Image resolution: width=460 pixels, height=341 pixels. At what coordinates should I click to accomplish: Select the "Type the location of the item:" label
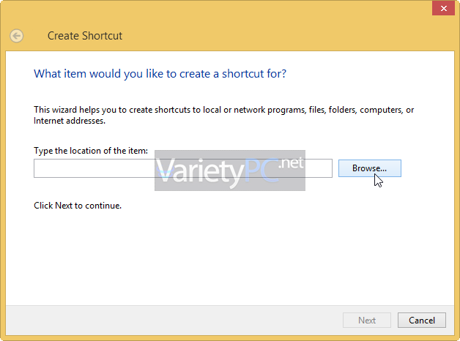click(91, 151)
